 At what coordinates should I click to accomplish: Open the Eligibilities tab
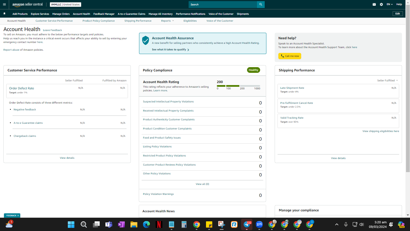click(190, 21)
